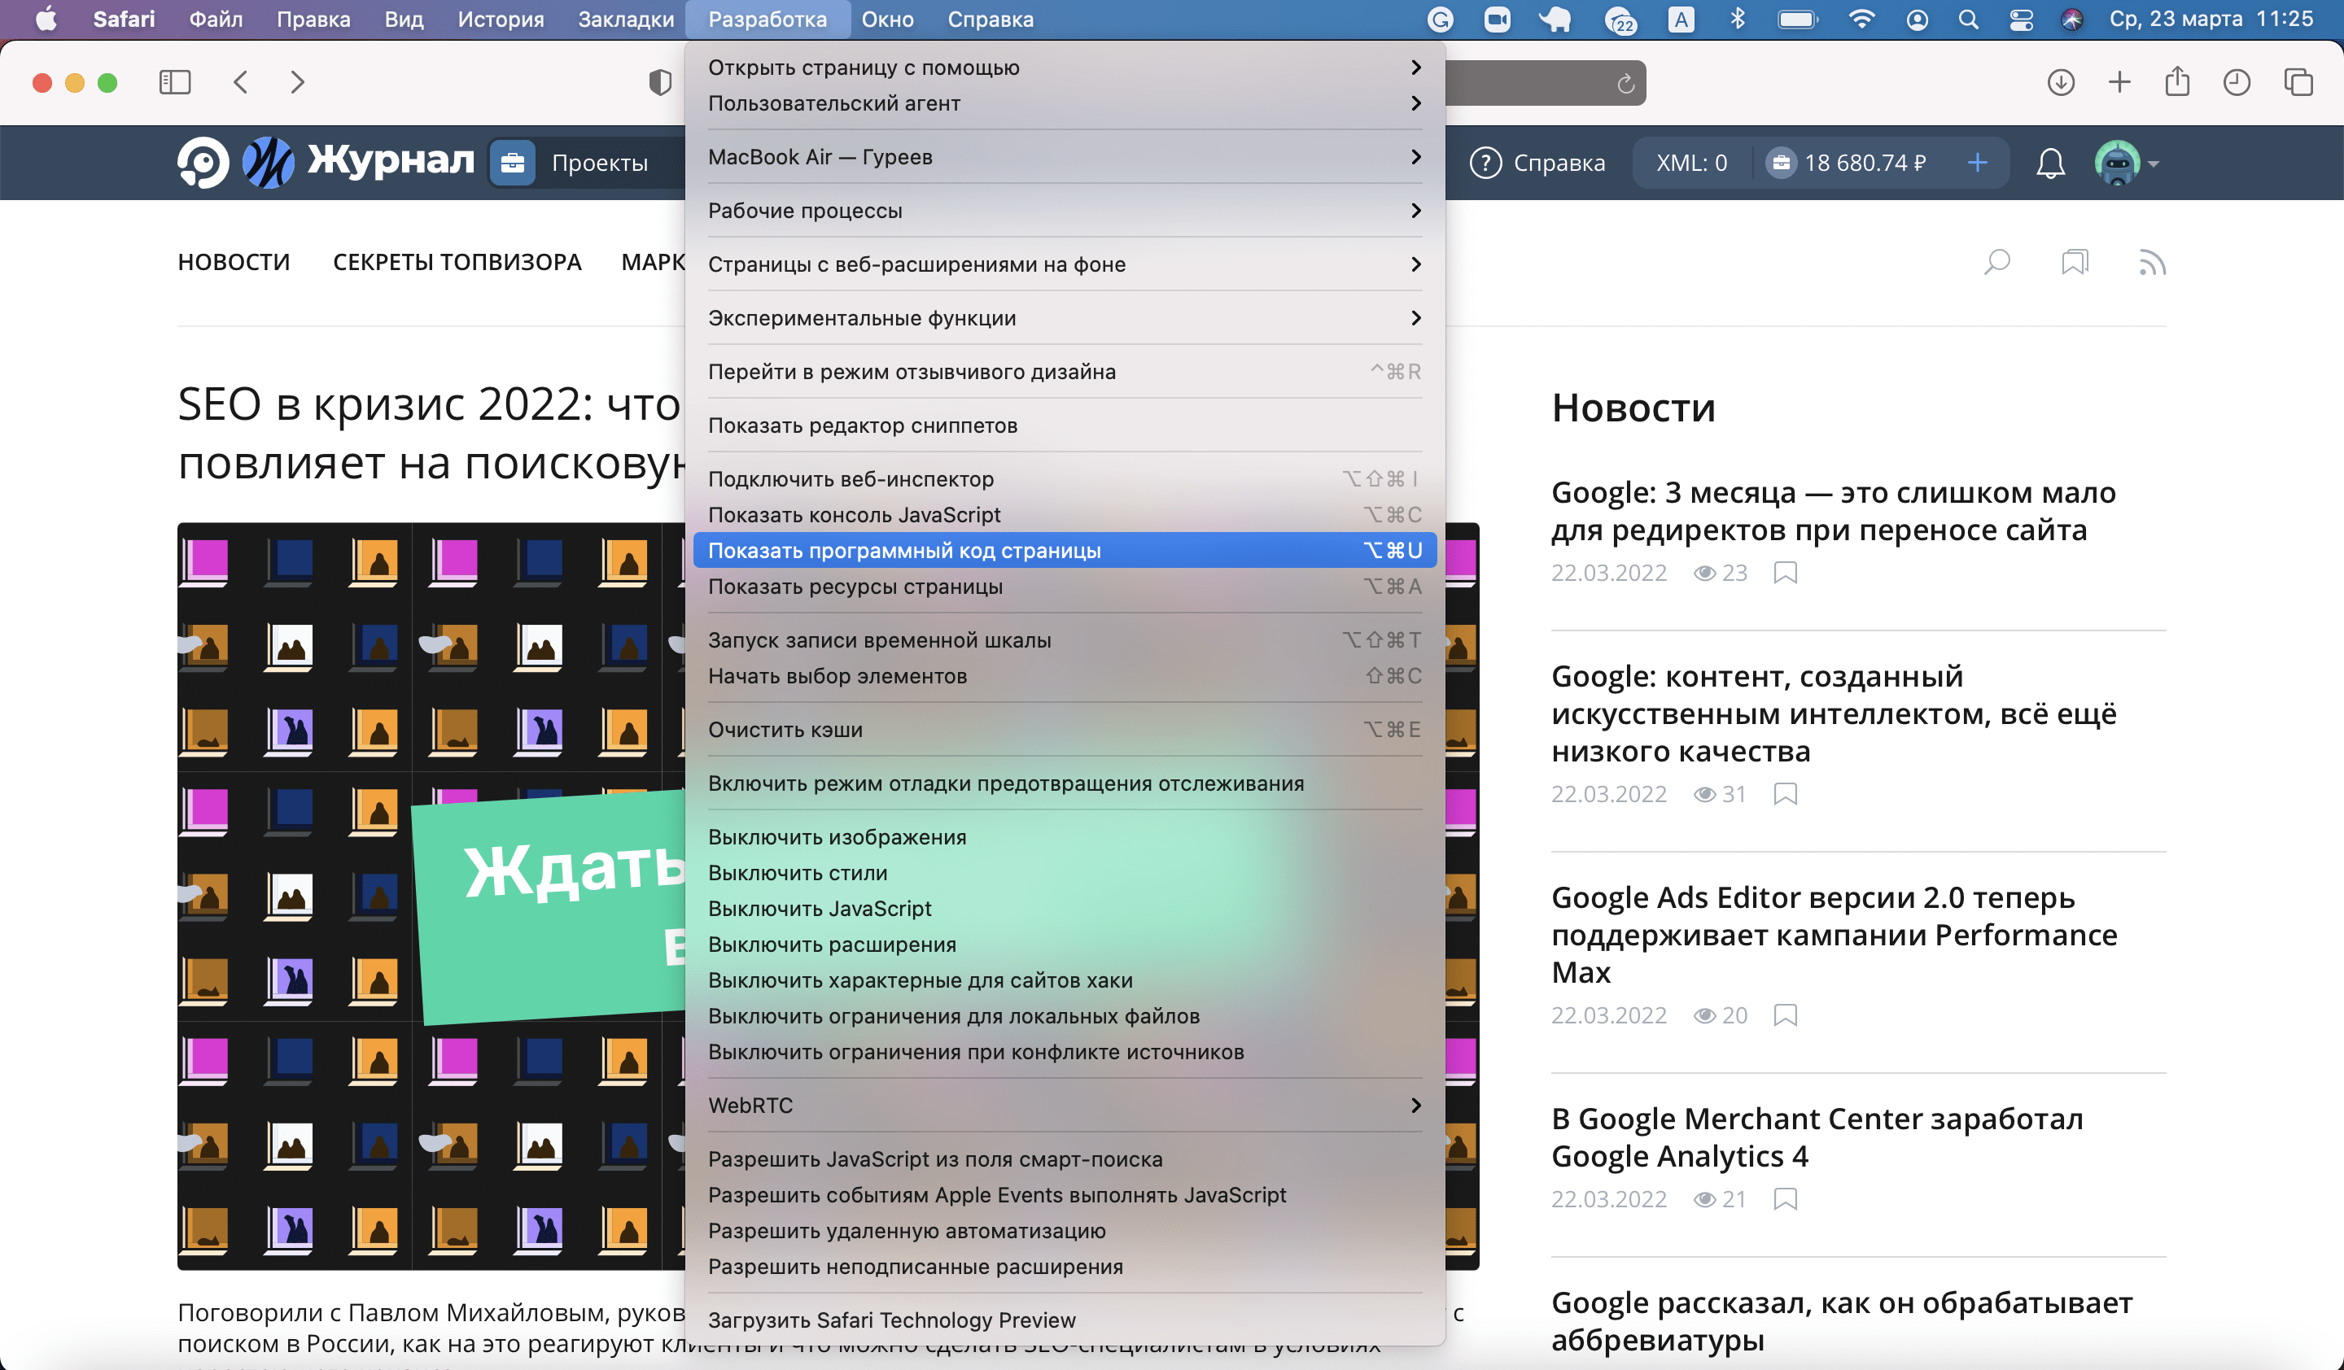Viewport: 2344px width, 1370px height.
Task: Open the briefcase Projects icon
Action: (512, 164)
